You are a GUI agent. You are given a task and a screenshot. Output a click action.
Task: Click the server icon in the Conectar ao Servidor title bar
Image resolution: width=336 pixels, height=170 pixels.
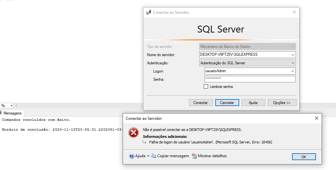pyautogui.click(x=149, y=12)
